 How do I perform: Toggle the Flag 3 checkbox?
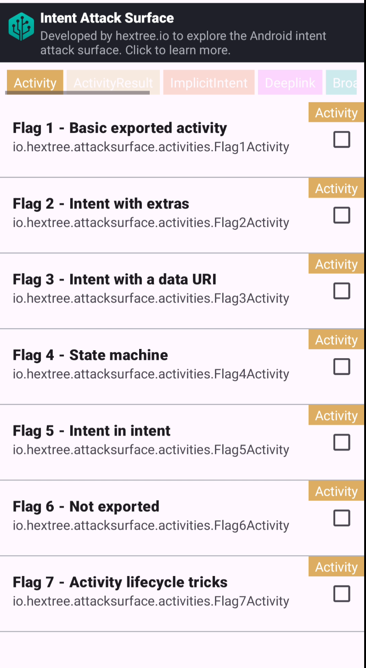point(342,291)
